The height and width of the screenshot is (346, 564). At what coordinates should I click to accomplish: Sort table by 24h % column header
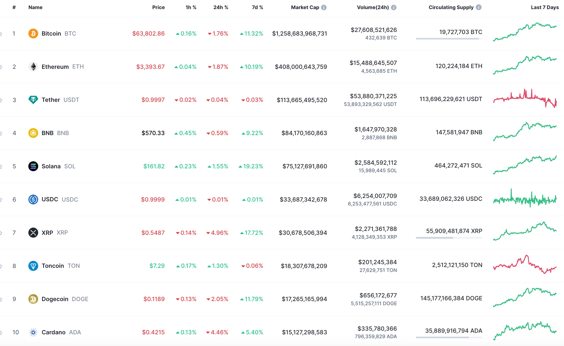[x=221, y=7]
